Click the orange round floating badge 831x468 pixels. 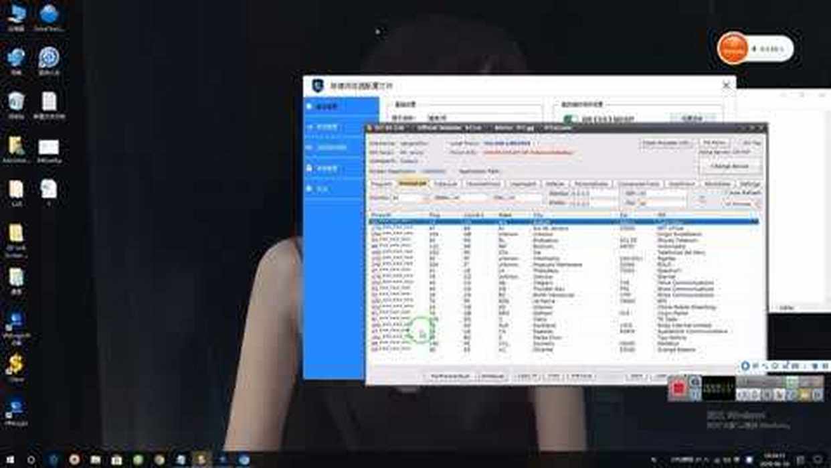(x=733, y=48)
